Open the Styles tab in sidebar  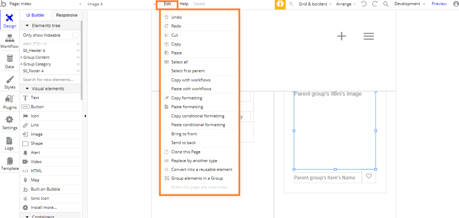(x=10, y=82)
